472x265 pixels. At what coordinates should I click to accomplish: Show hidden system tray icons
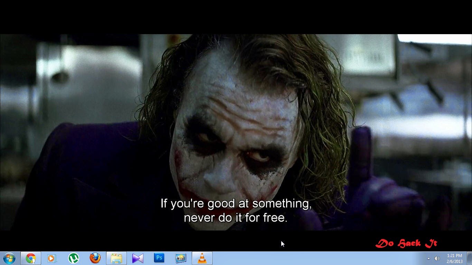(x=429, y=258)
